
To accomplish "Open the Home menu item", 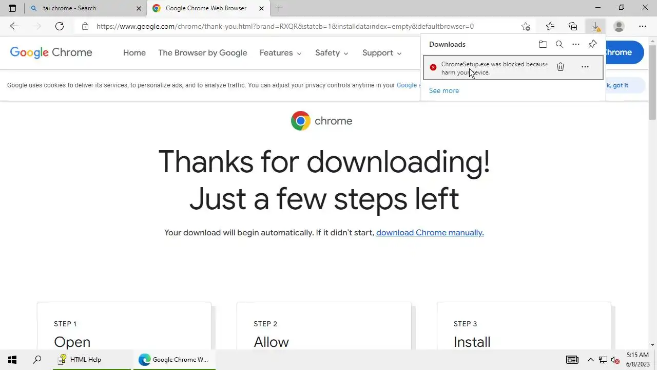I will 134,52.
